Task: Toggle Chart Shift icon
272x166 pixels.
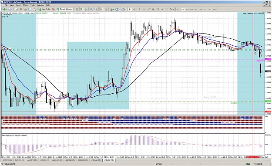Action: tap(106, 9)
